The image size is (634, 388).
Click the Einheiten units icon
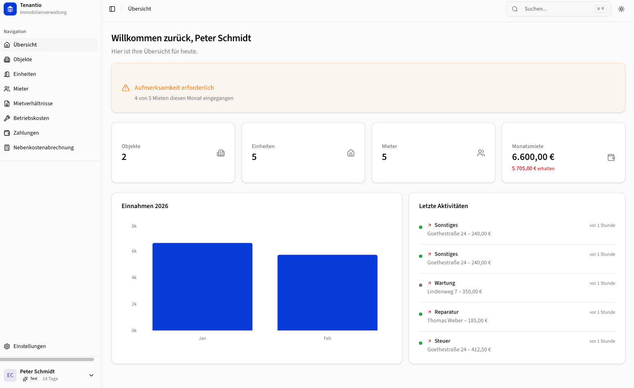pyautogui.click(x=7, y=74)
